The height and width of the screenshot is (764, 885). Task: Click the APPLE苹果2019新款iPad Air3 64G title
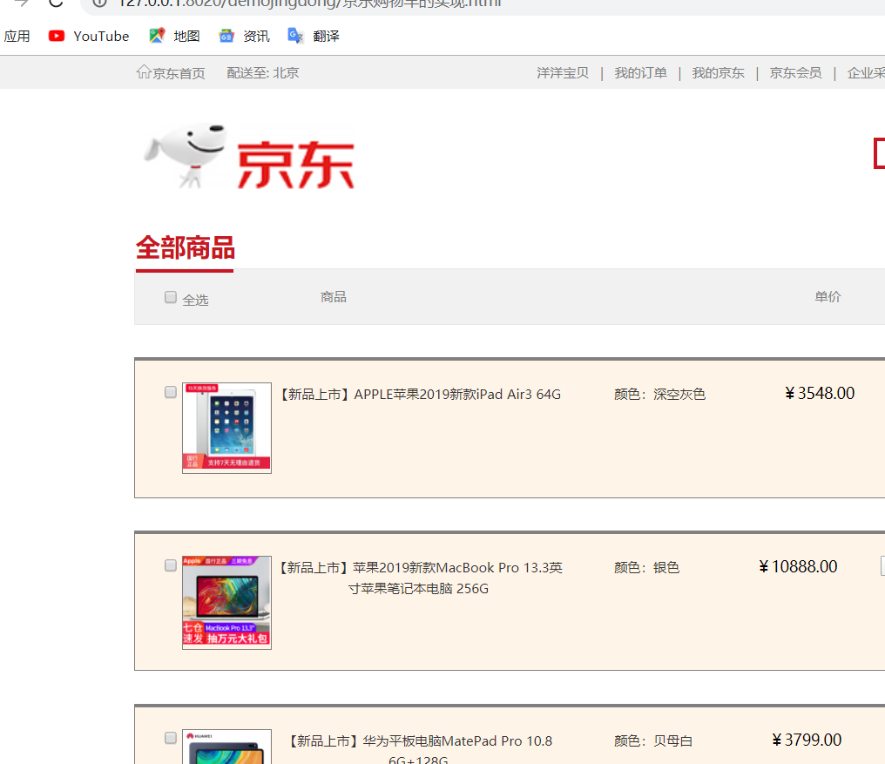(x=421, y=394)
